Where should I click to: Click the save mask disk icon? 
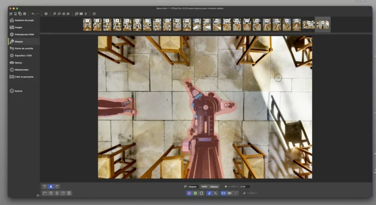(51, 193)
